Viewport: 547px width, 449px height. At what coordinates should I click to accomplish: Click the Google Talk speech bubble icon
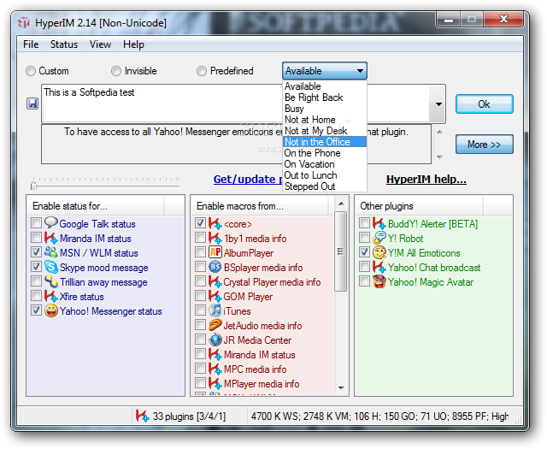click(x=51, y=223)
